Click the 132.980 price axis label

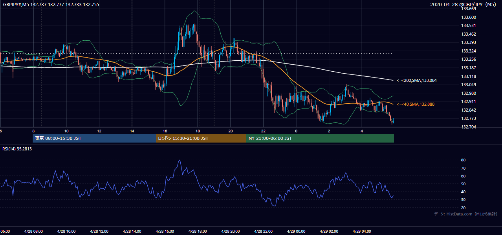click(468, 93)
